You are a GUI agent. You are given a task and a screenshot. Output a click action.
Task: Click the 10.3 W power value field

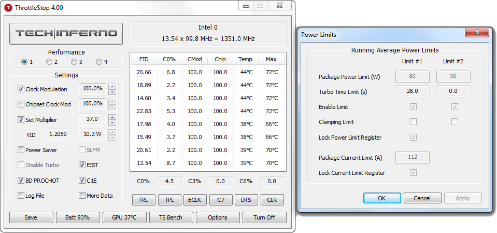pyautogui.click(x=92, y=134)
